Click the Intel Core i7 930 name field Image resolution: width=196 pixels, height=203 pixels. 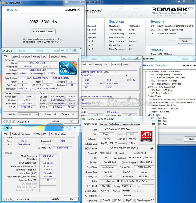(x=38, y=63)
